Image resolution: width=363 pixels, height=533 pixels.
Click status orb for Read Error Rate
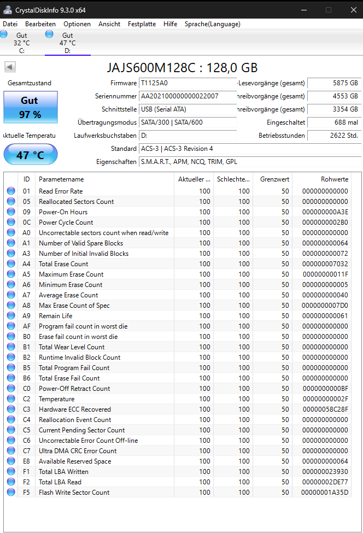(x=11, y=191)
